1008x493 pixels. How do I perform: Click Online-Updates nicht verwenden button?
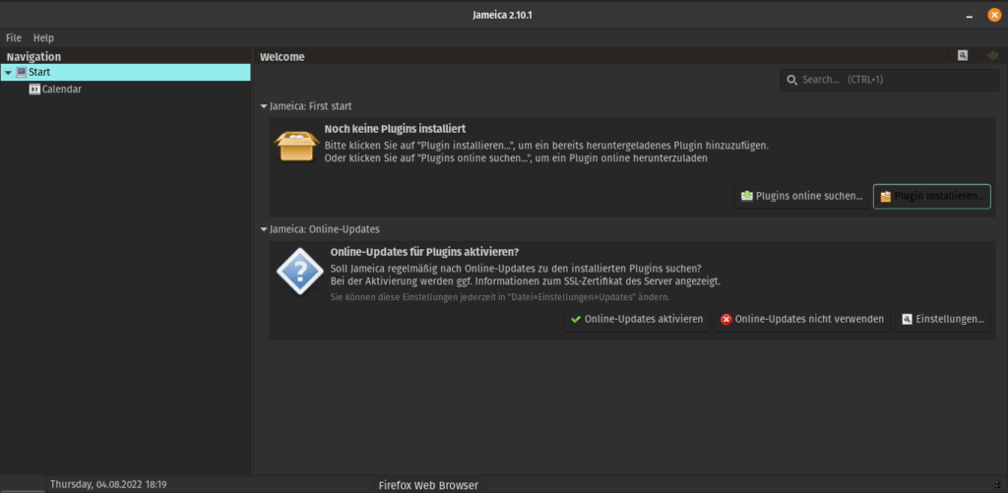(802, 319)
